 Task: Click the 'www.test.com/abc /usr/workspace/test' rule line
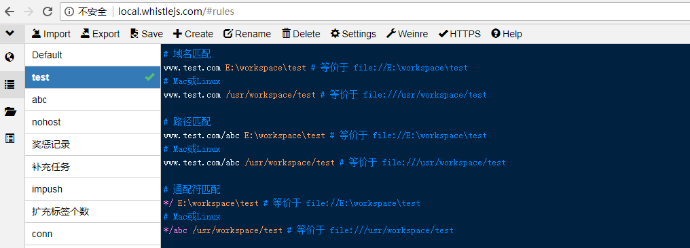249,163
